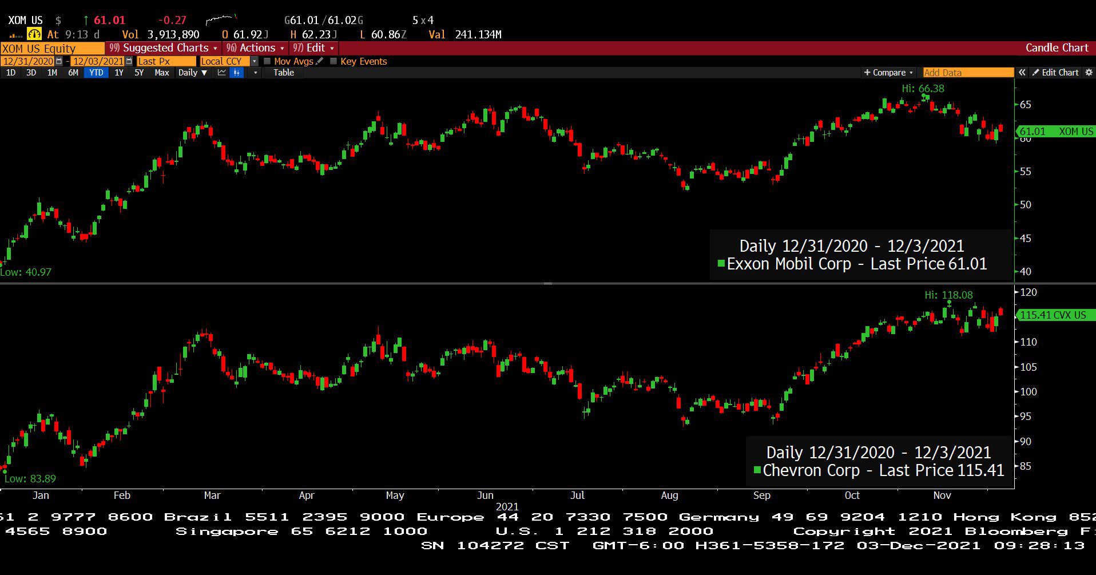The height and width of the screenshot is (575, 1096).
Task: Click the Jun label on time axis
Action: coord(485,495)
